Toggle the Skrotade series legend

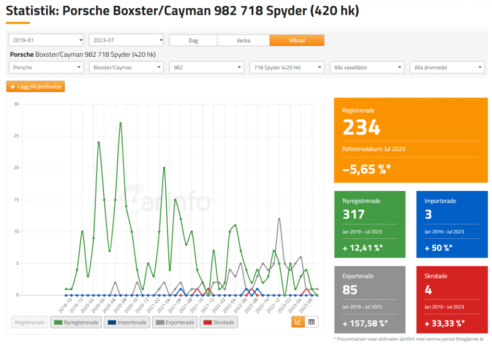click(x=219, y=322)
